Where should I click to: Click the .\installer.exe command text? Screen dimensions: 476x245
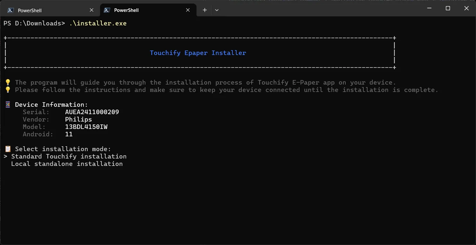point(98,23)
